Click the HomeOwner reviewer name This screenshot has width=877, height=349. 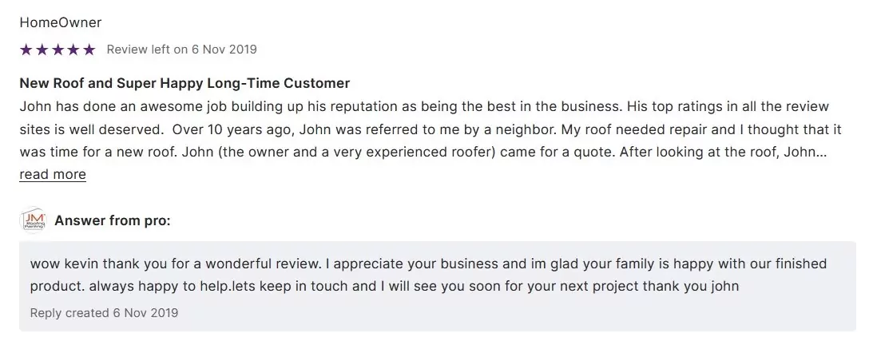coord(61,22)
